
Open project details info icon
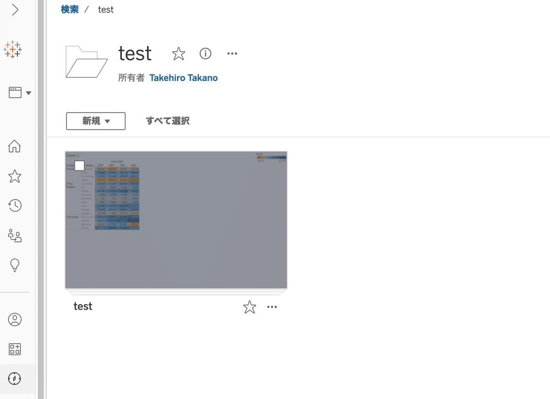click(205, 54)
